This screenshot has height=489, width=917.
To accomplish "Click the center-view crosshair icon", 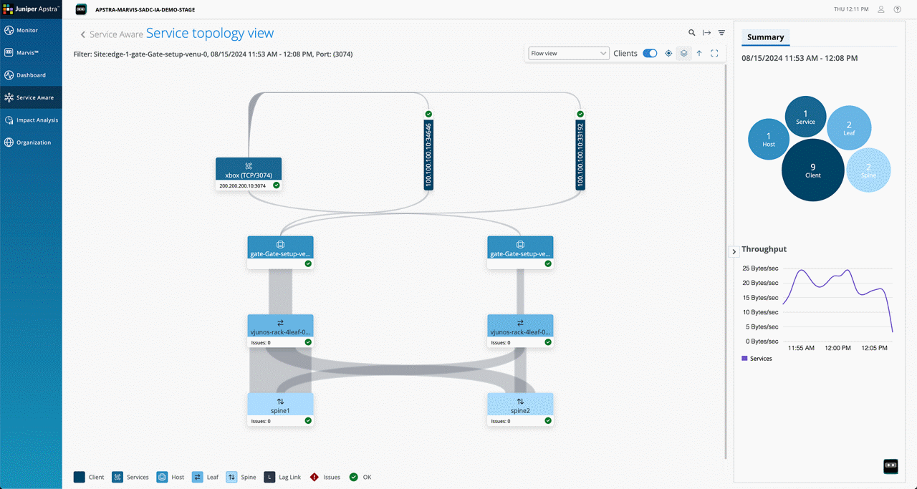I will click(668, 53).
